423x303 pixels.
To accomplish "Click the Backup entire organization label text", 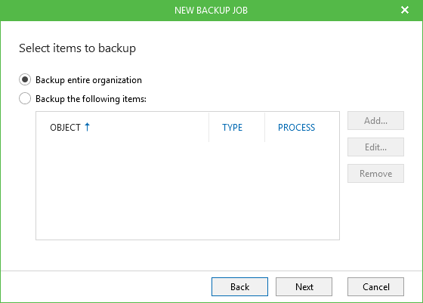I will (88, 80).
